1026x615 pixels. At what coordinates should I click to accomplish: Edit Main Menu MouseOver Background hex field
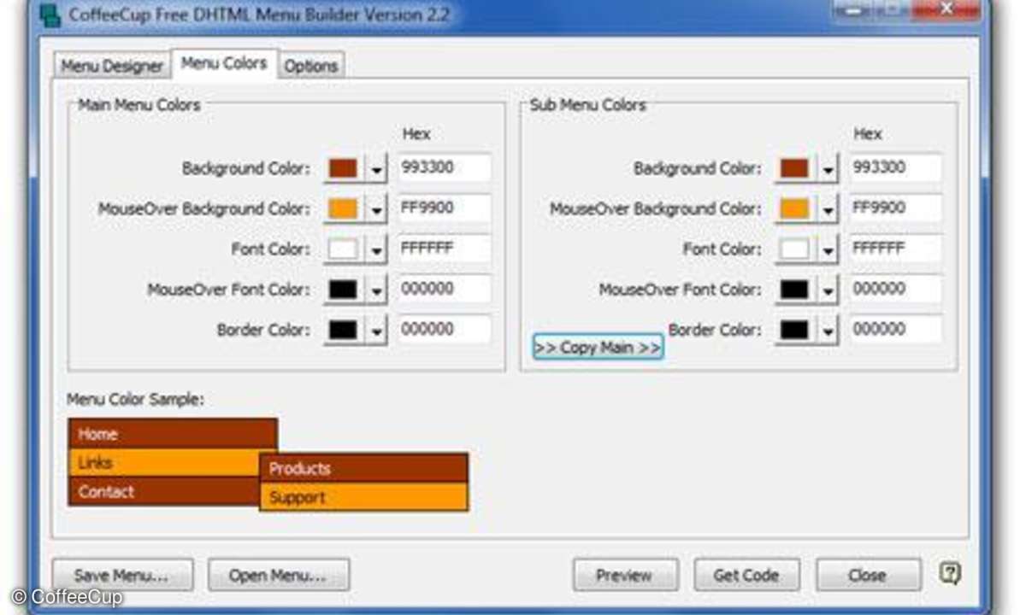pyautogui.click(x=445, y=208)
